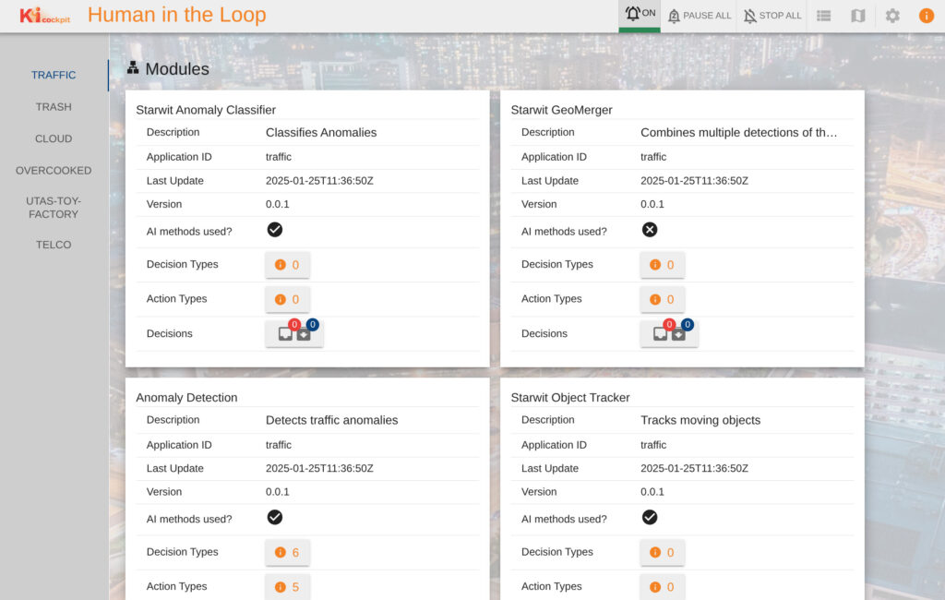The image size is (945, 600).
Task: Select the TRASH sidebar tab
Action: coord(54,107)
